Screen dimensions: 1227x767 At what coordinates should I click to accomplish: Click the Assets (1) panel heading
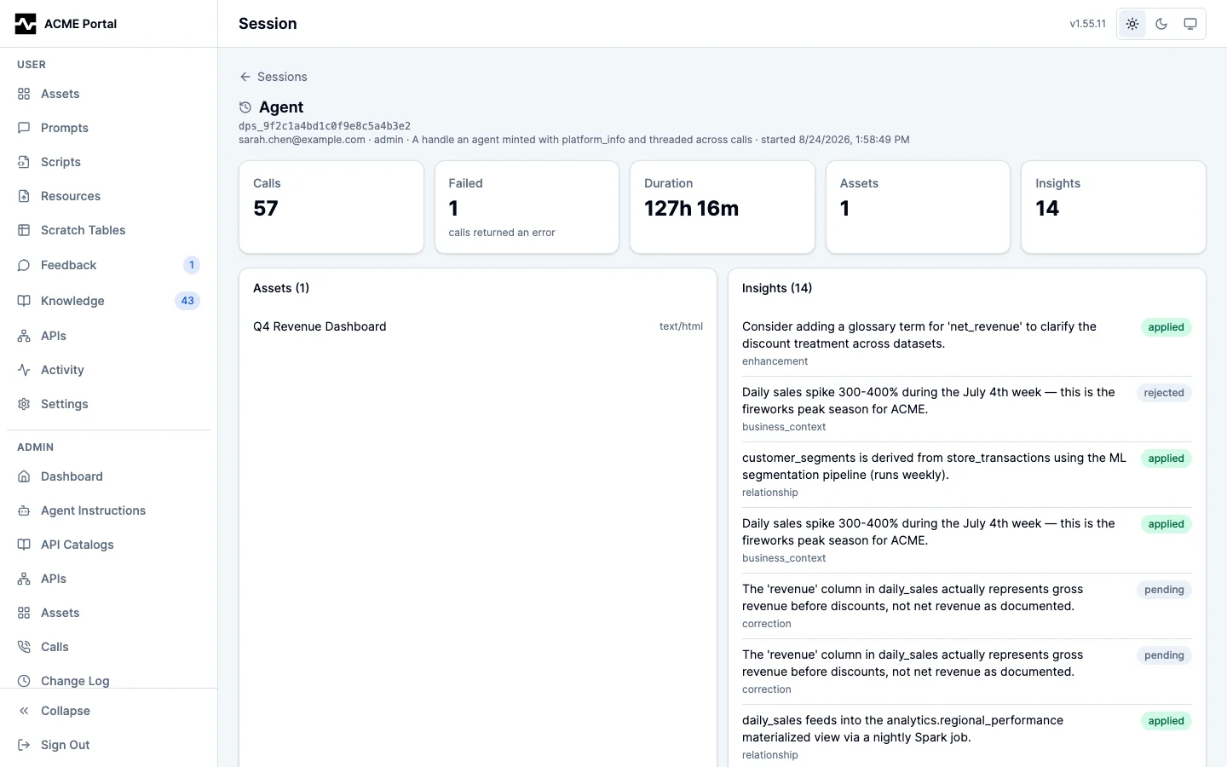[x=281, y=288]
